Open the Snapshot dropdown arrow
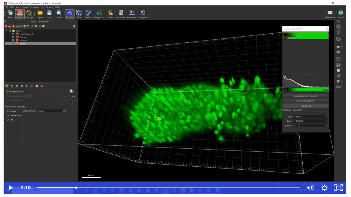Screen dimensions: 351x197 [149, 14]
